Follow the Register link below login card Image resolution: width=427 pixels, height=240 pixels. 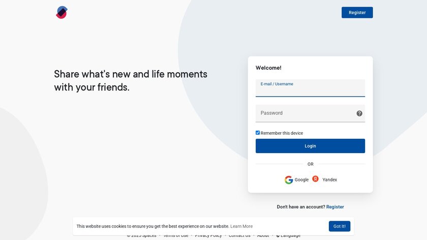pyautogui.click(x=335, y=207)
